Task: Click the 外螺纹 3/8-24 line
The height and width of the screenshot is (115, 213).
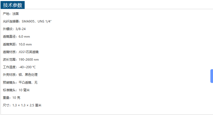Action: pos(14,29)
